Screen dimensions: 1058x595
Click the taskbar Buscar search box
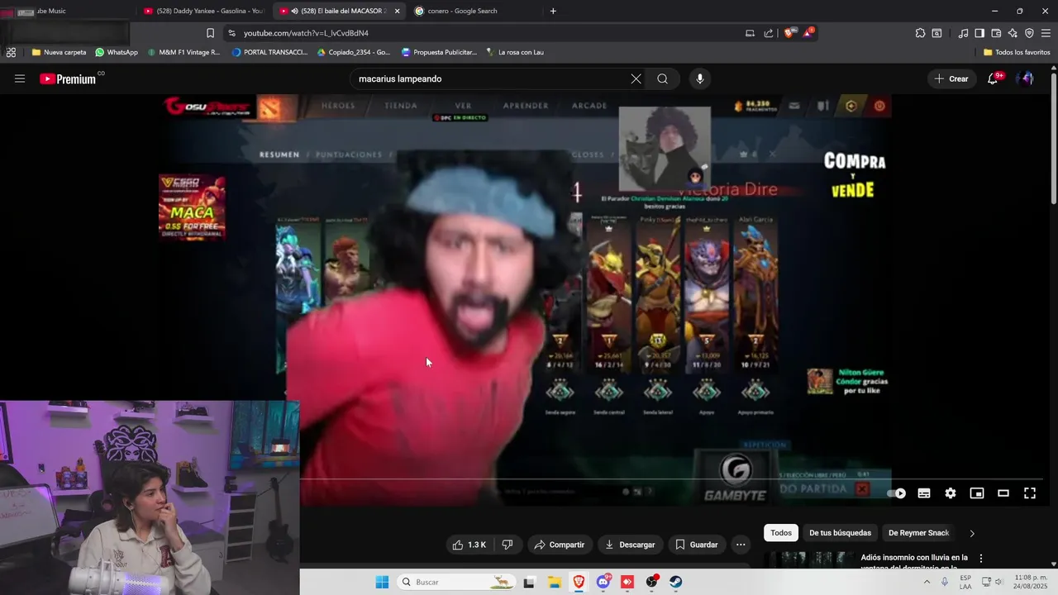pyautogui.click(x=456, y=582)
